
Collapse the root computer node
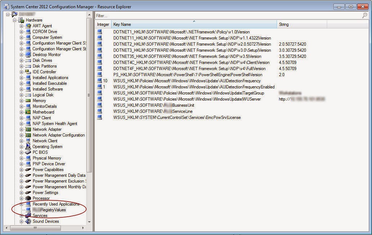8,14
